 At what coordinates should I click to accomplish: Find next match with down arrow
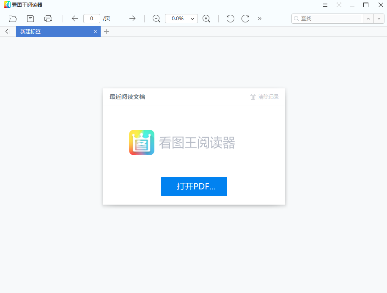pos(379,19)
